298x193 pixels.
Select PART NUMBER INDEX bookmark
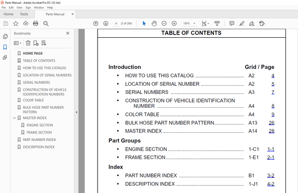[39, 139]
